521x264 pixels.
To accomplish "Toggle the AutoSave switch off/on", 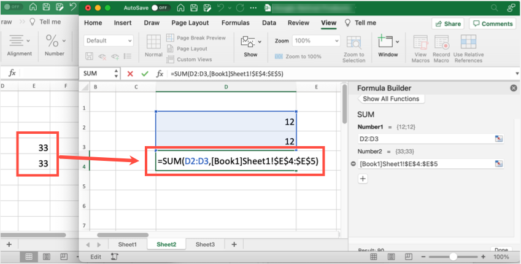I will 161,8.
